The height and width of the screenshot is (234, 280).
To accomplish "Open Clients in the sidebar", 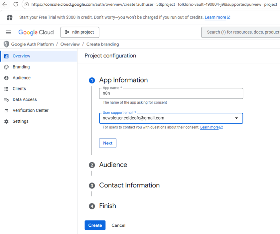I will click(x=19, y=89).
